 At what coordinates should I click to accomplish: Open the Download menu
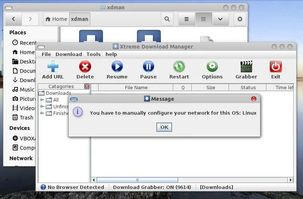69,55
